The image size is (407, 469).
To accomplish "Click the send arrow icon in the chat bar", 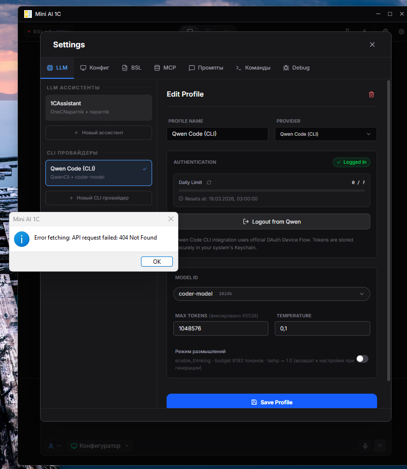I will click(x=380, y=446).
